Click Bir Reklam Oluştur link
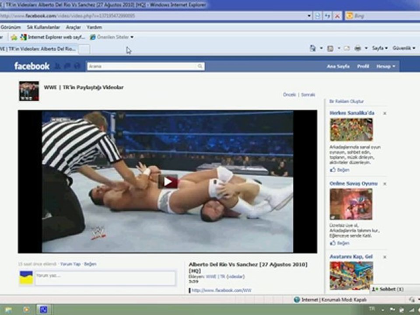The width and height of the screenshot is (420, 315). (x=346, y=101)
